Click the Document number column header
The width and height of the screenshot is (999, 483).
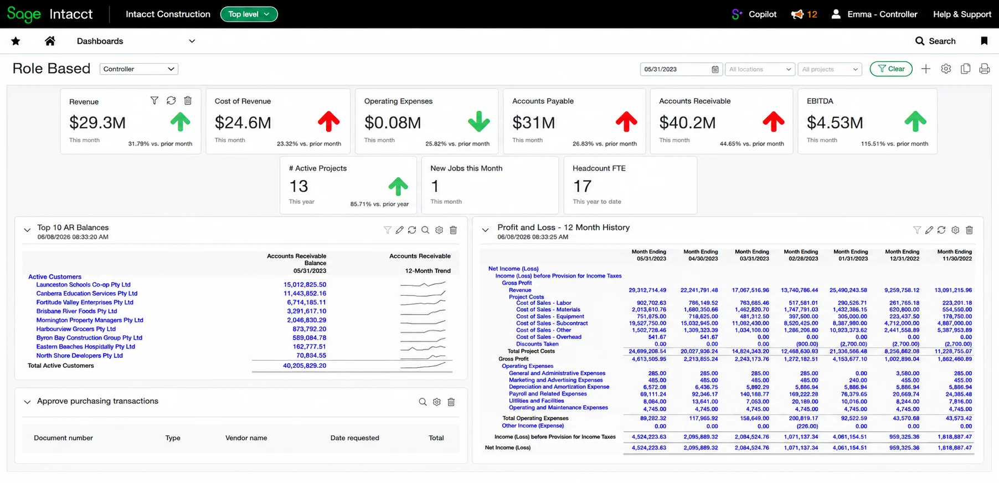click(63, 438)
